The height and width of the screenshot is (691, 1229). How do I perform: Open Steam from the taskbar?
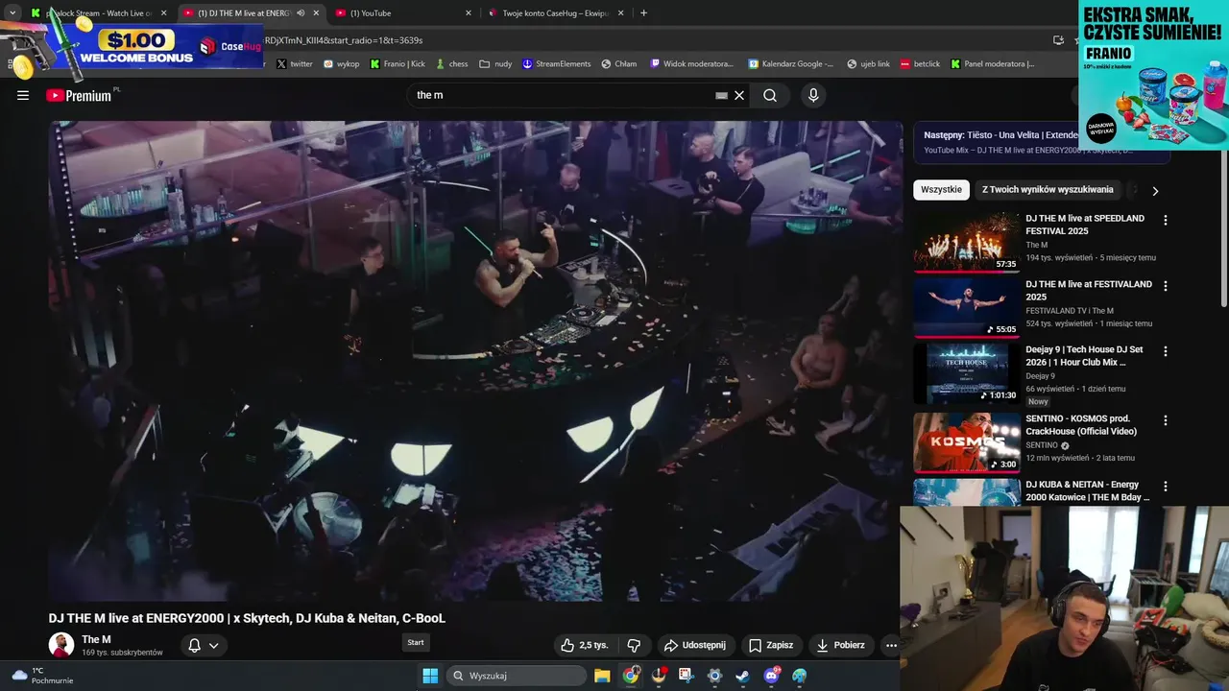tap(742, 676)
